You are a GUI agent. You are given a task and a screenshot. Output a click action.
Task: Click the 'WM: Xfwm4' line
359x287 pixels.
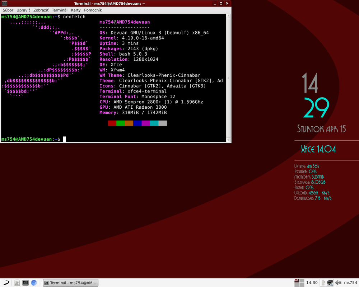pos(112,70)
